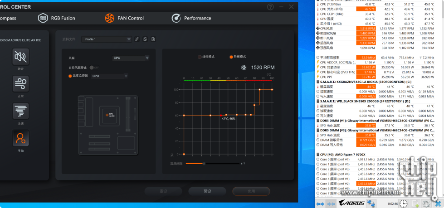Viewport: 444px width, 208px height.
Task: Click the snowflake icon beside 1520 RPM
Action: click(244, 68)
